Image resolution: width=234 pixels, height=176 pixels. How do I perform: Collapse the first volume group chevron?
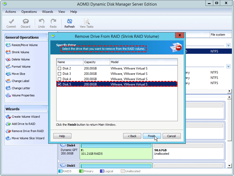coord(228,45)
